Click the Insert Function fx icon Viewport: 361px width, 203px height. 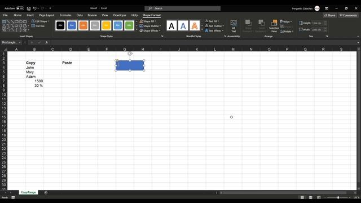pos(46,42)
